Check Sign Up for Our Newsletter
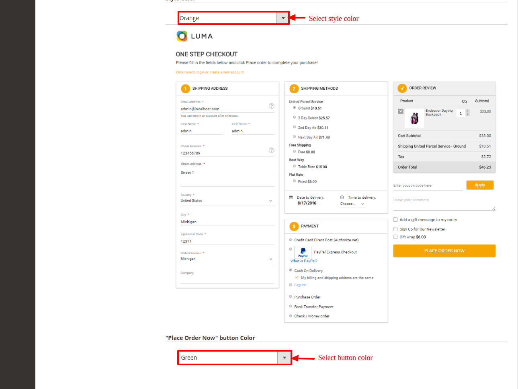The height and width of the screenshot is (389, 518). tap(395, 229)
